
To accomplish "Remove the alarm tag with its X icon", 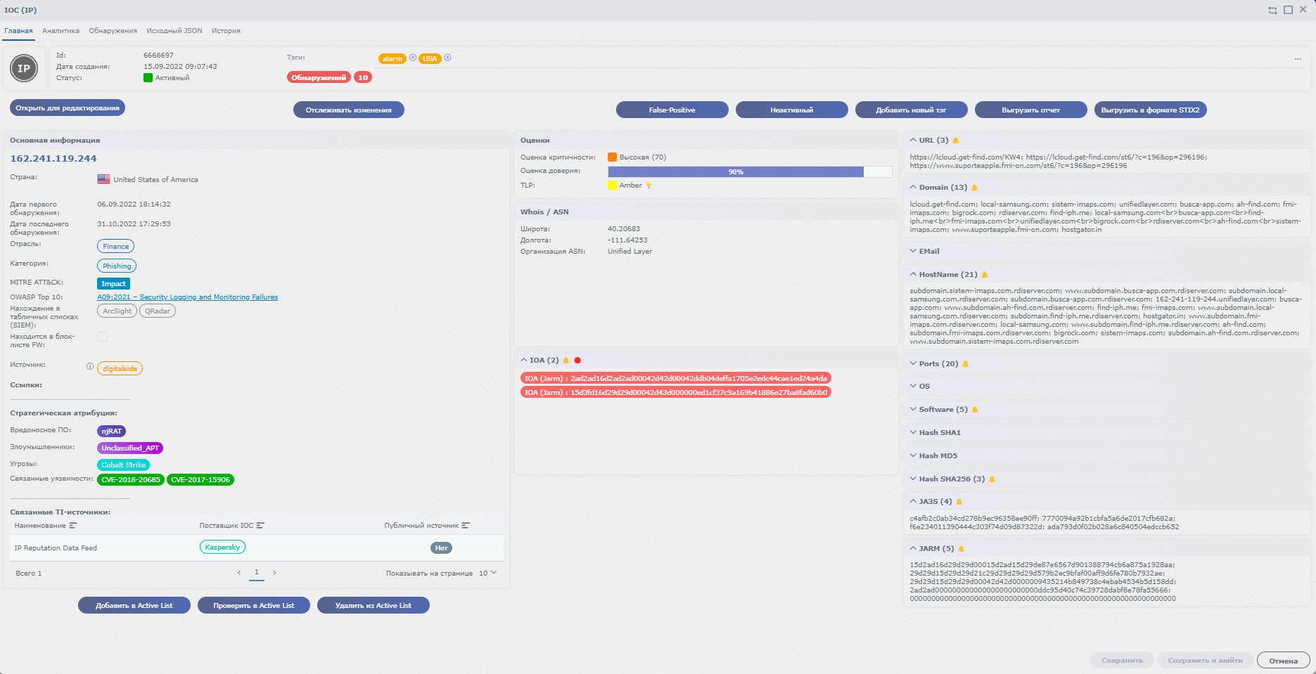I will [413, 58].
